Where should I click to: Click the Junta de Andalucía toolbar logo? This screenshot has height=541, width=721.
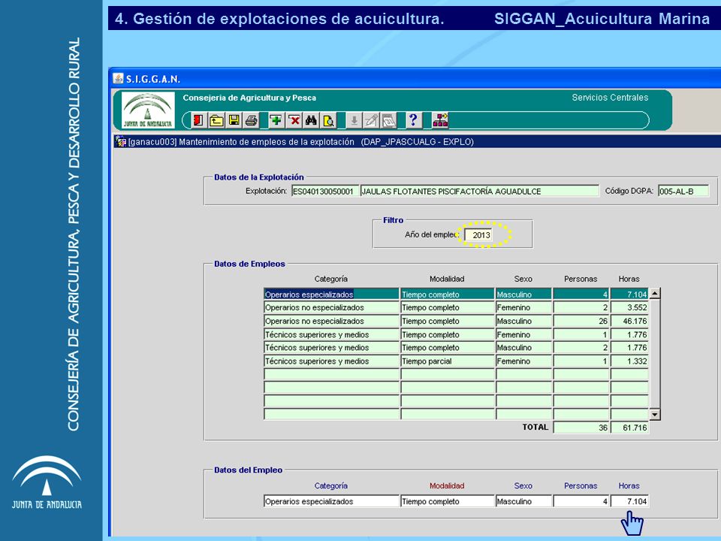point(148,110)
